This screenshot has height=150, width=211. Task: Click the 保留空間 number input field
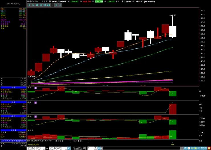(91, 148)
